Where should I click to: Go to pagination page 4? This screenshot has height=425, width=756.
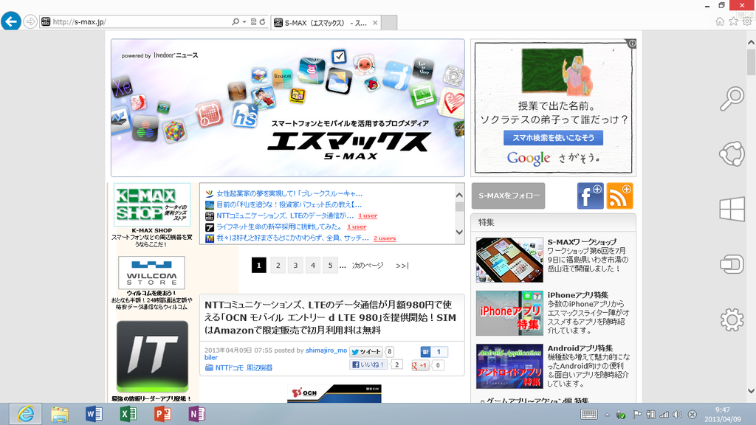(x=313, y=265)
